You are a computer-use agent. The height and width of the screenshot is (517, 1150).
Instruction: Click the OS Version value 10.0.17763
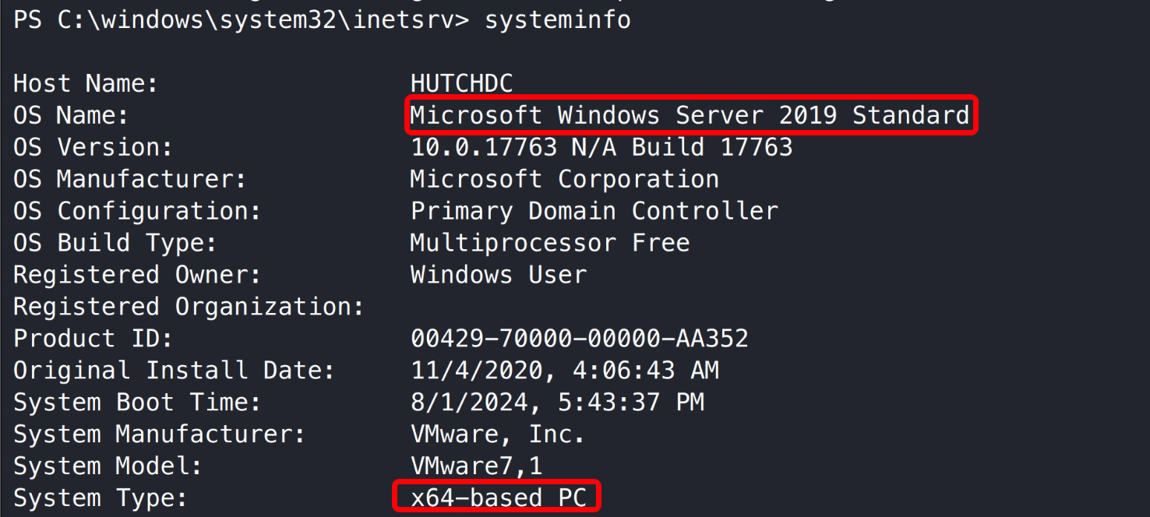(x=484, y=147)
